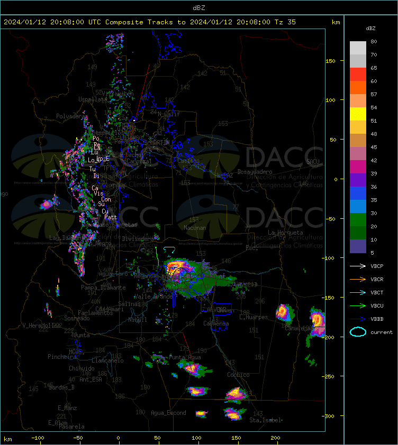Click the 'dBZ' title at the top

(x=198, y=7)
